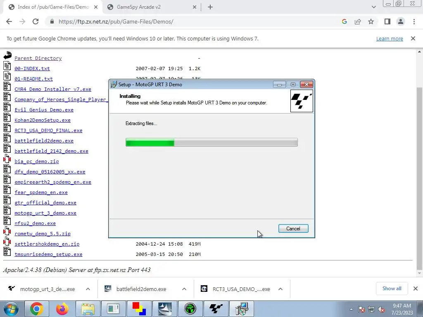Download Evil_Genius_Demo.exe
Image resolution: width=423 pixels, height=317 pixels.
(44, 110)
